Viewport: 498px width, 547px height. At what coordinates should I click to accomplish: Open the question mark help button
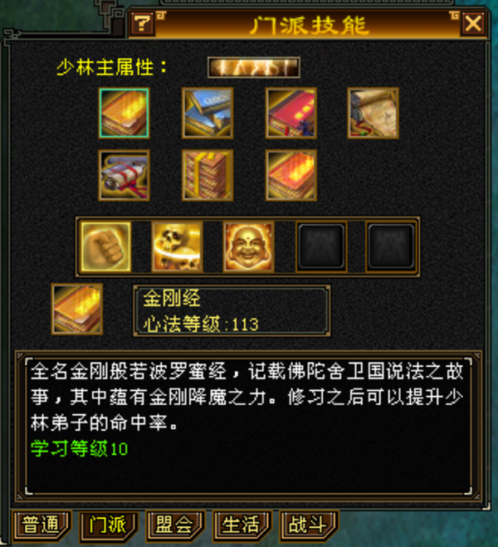pyautogui.click(x=142, y=24)
